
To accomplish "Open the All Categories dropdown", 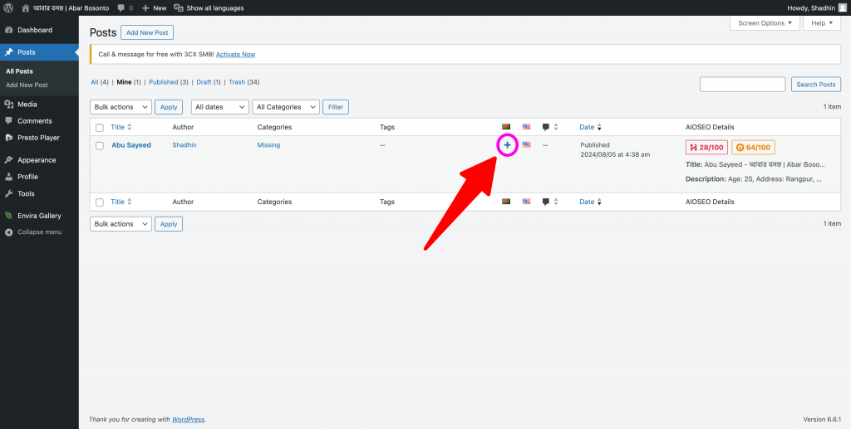I will pos(286,107).
